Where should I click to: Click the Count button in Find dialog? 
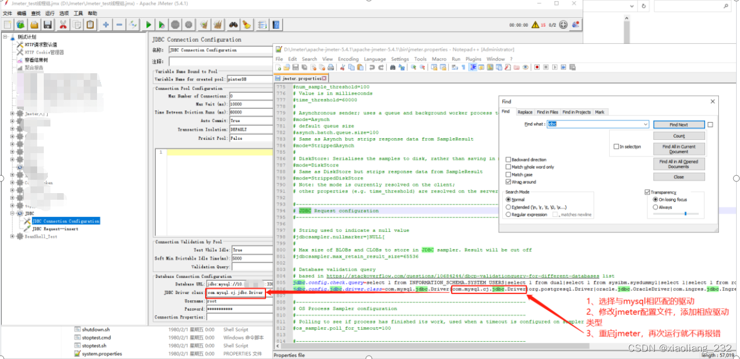679,135
